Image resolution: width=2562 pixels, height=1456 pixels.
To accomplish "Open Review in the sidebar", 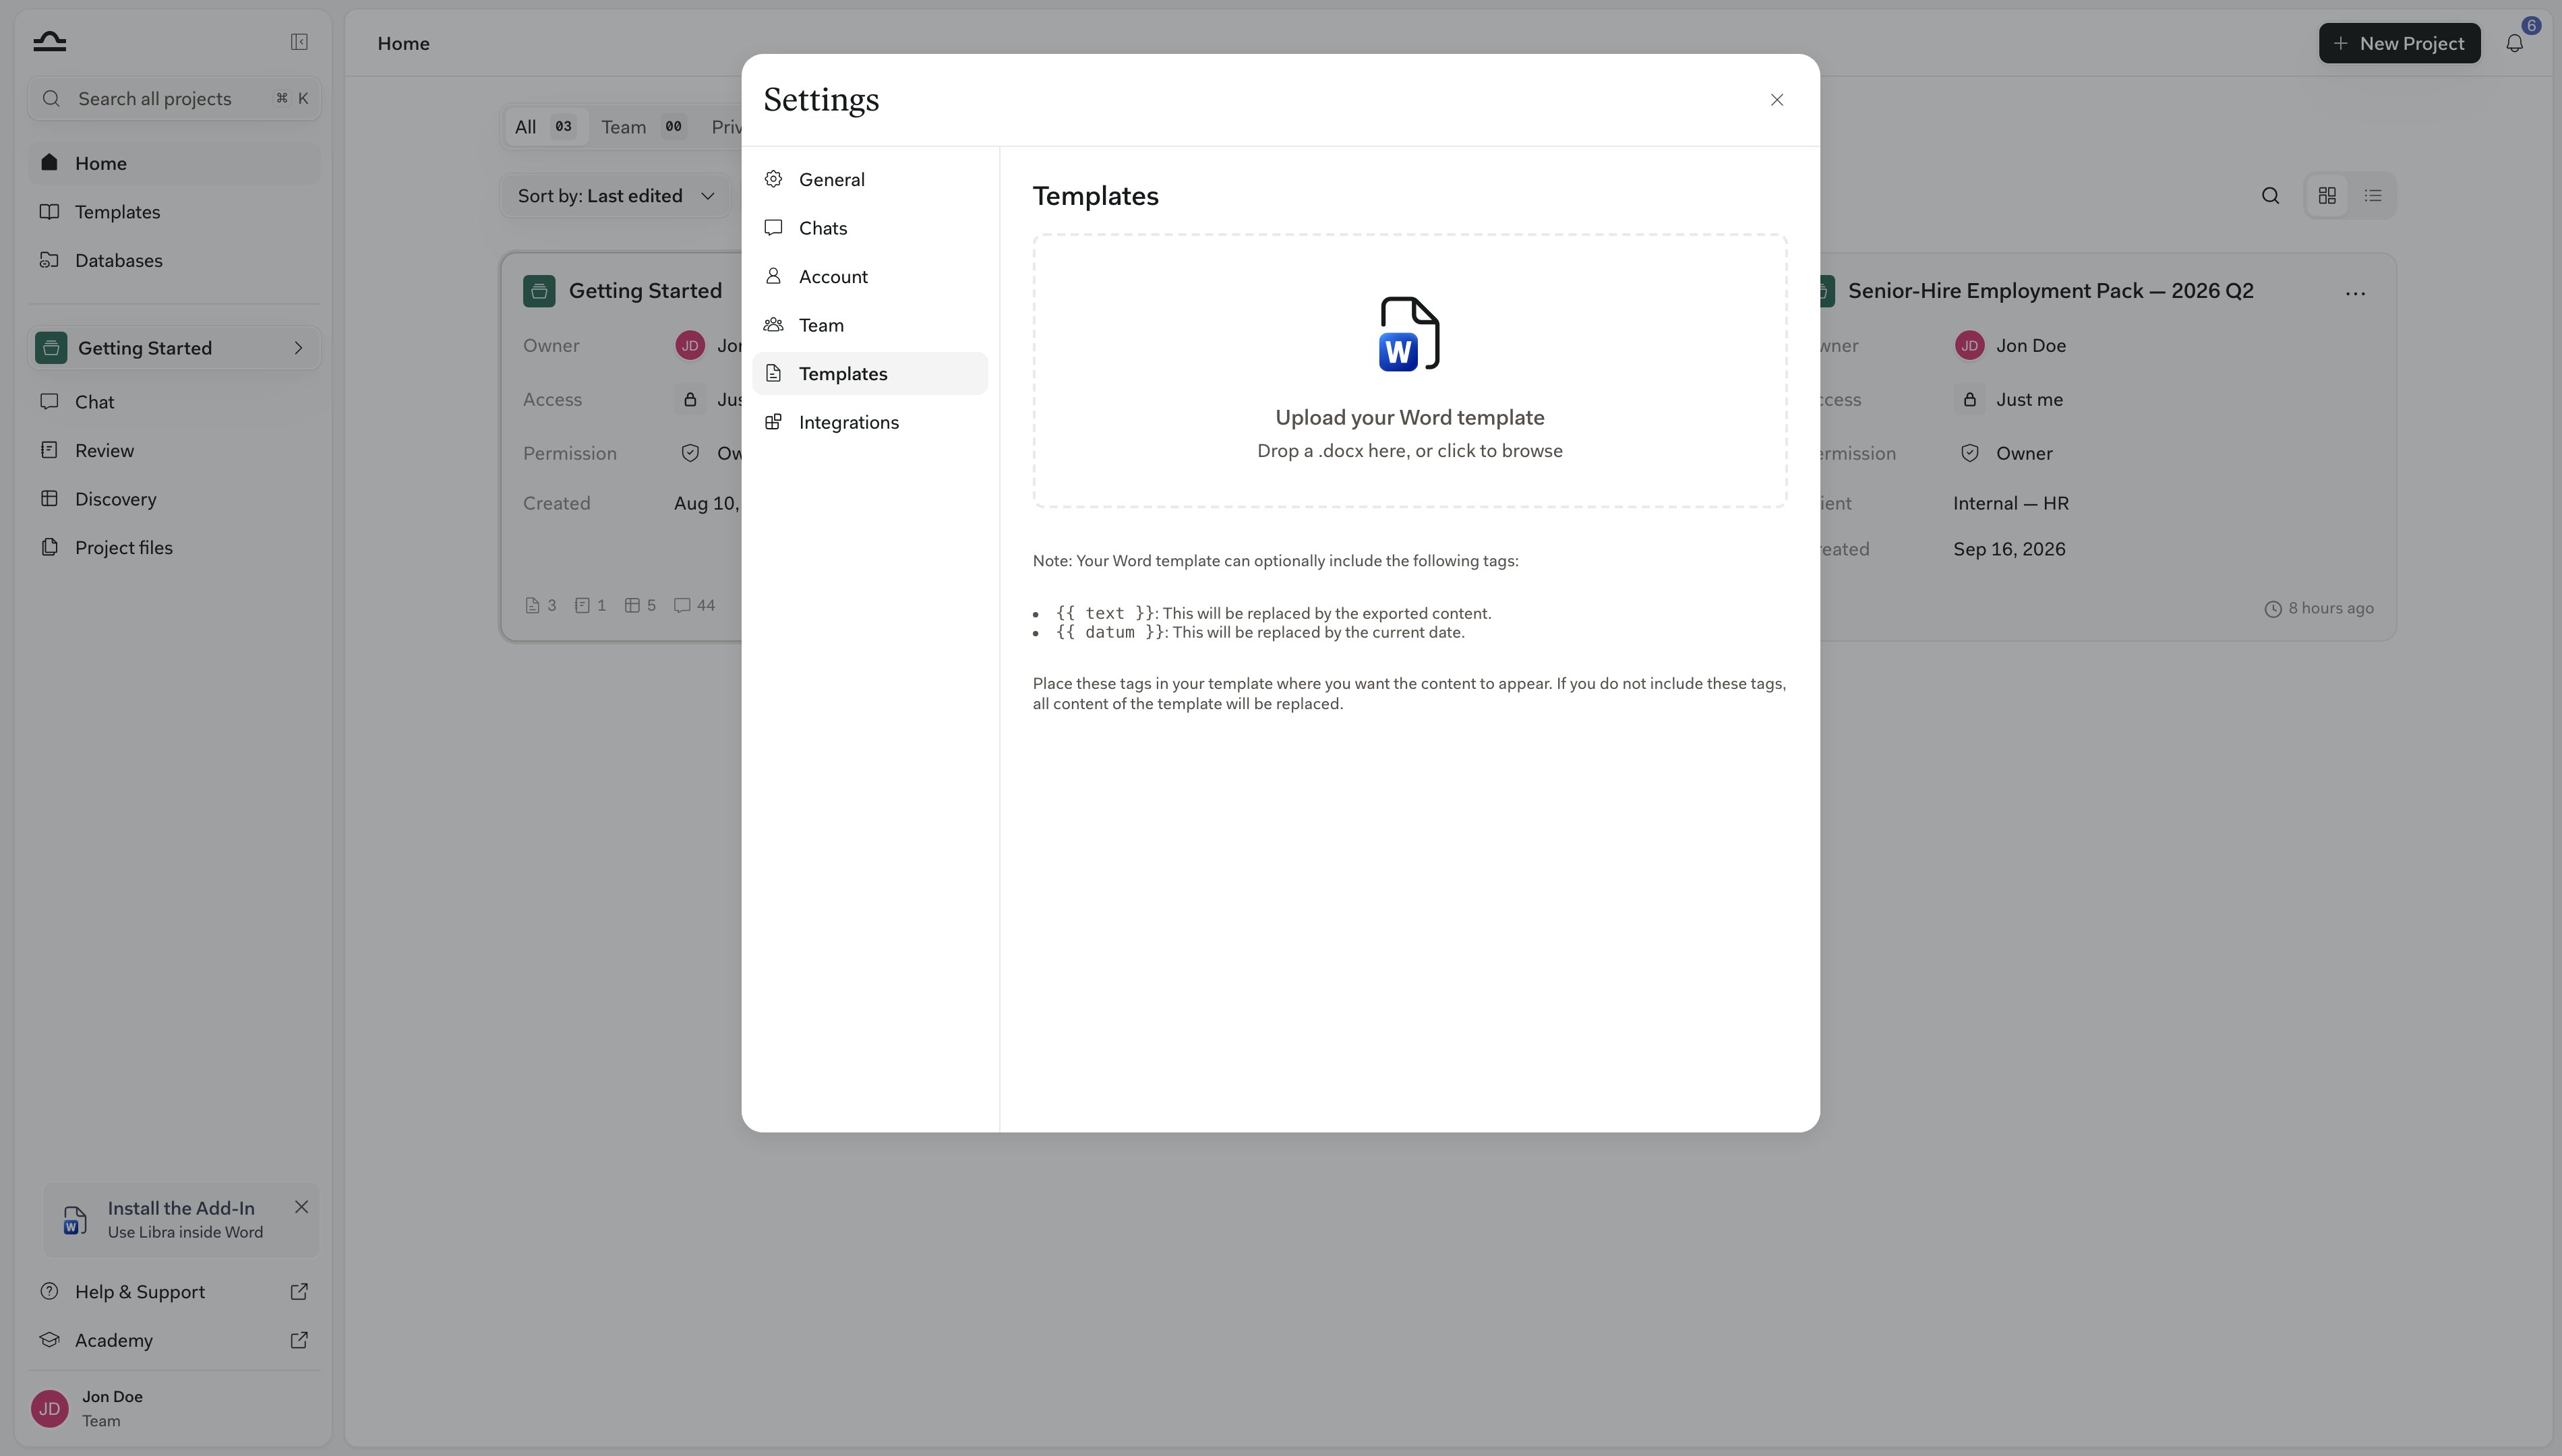I will [174, 450].
